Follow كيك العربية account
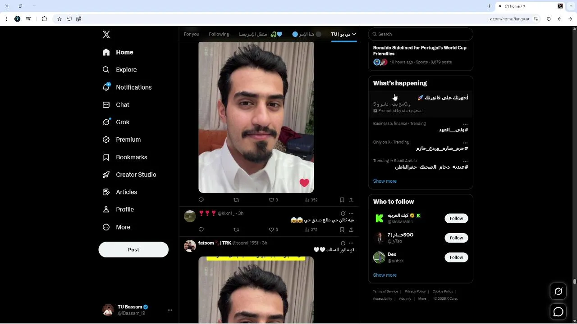The image size is (577, 324). tap(456, 218)
